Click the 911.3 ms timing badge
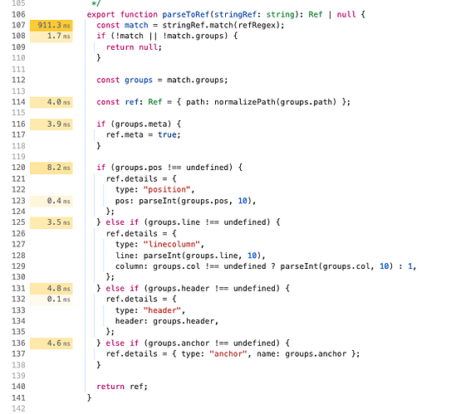The width and height of the screenshot is (451, 414). [x=51, y=25]
